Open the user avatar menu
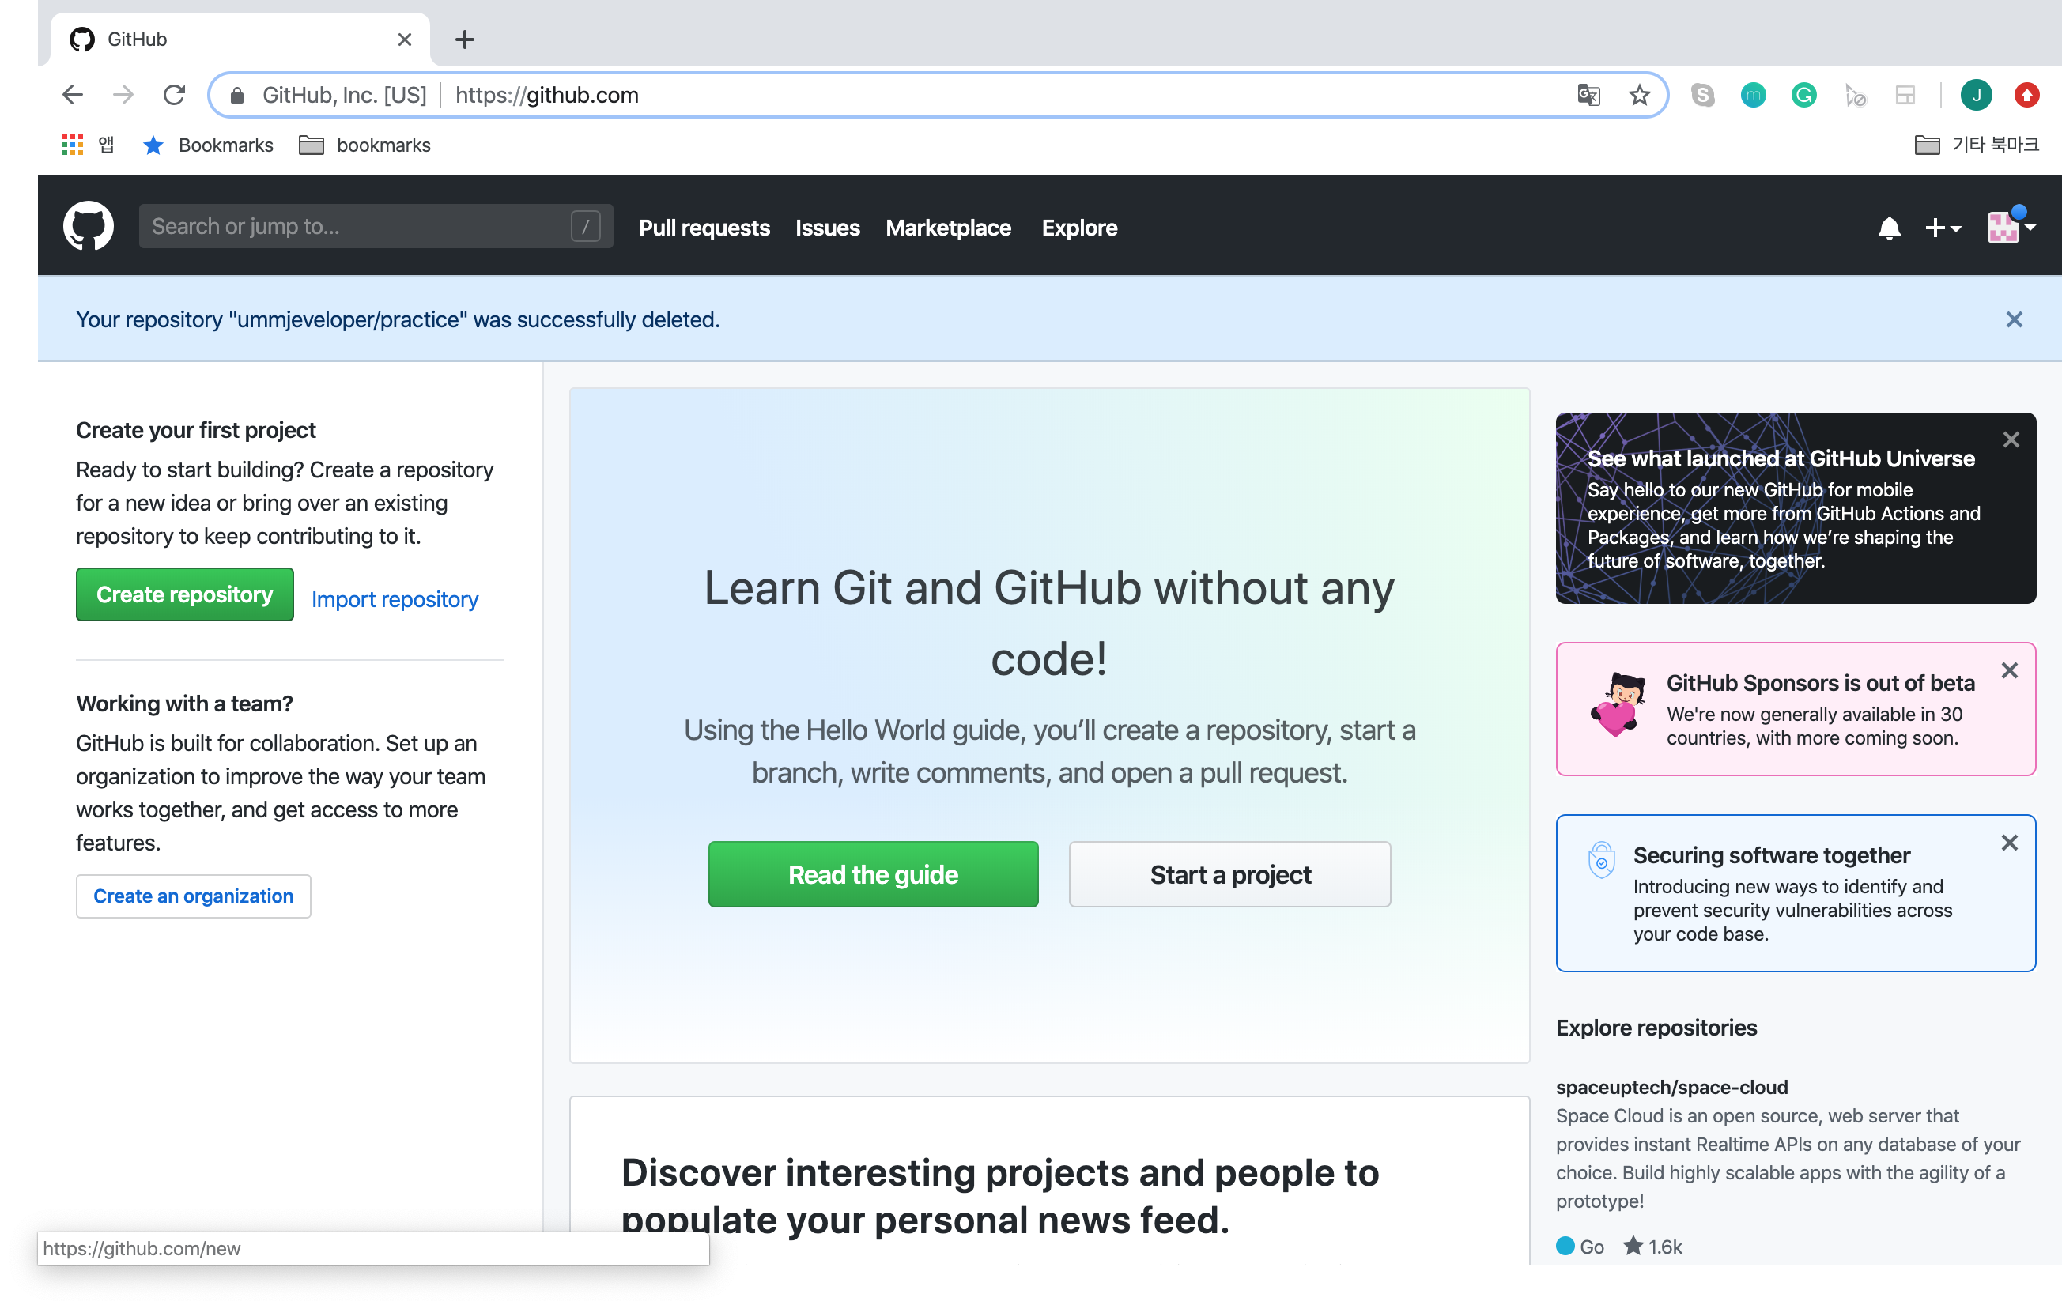 click(x=2010, y=228)
